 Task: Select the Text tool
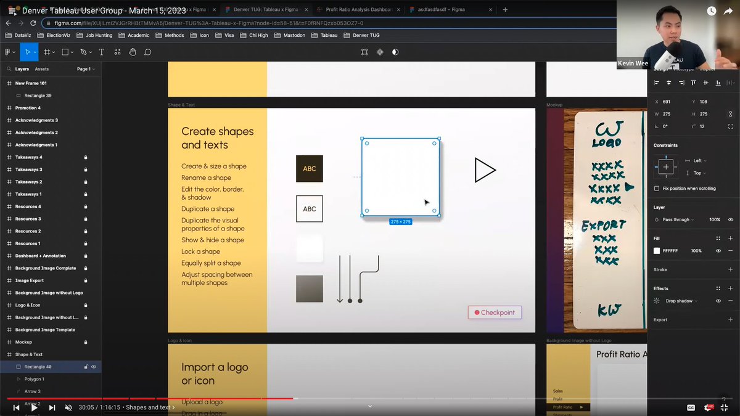coord(102,52)
